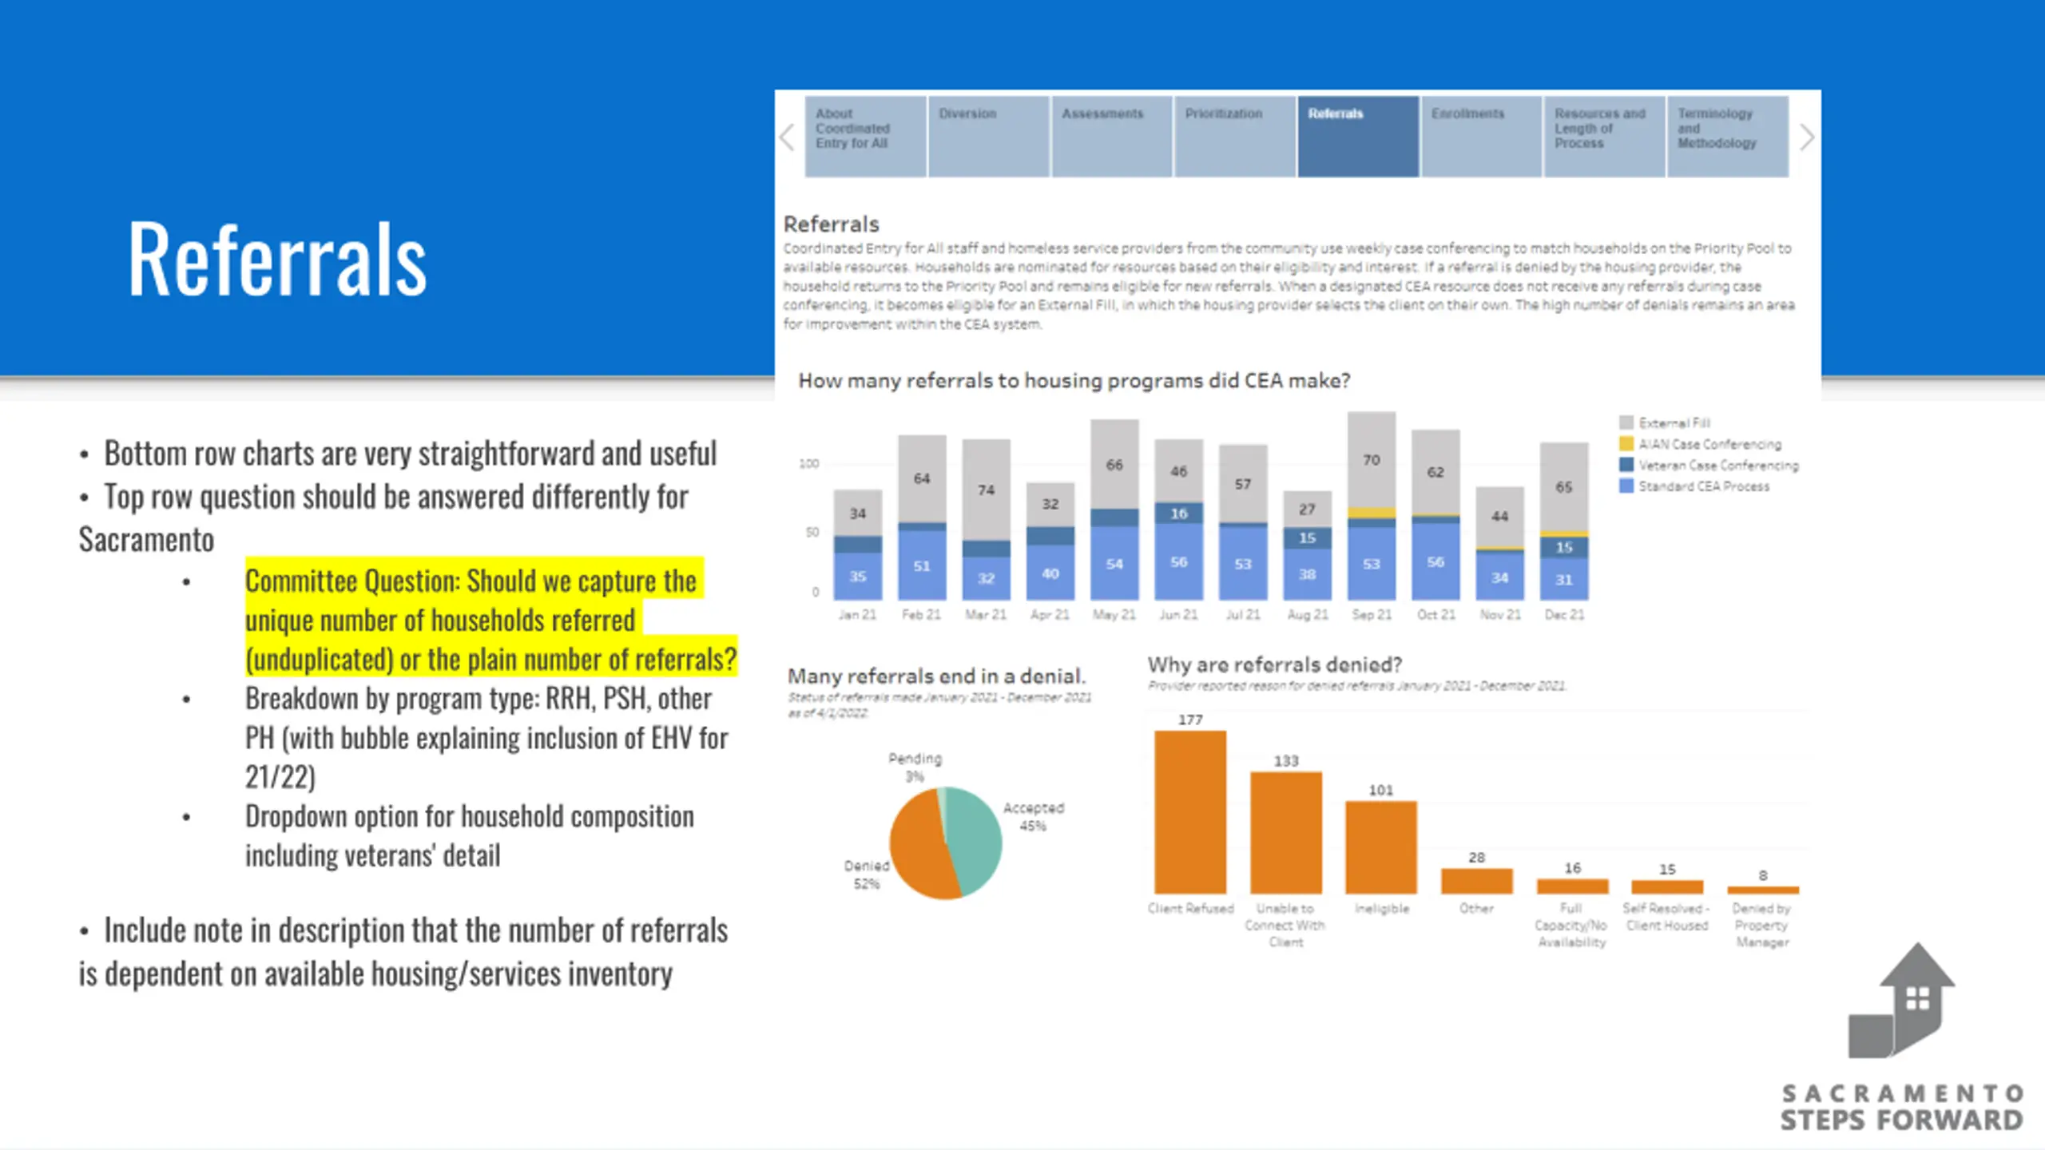2045x1150 pixels.
Task: Open the Prioritization tab
Action: click(1235, 137)
